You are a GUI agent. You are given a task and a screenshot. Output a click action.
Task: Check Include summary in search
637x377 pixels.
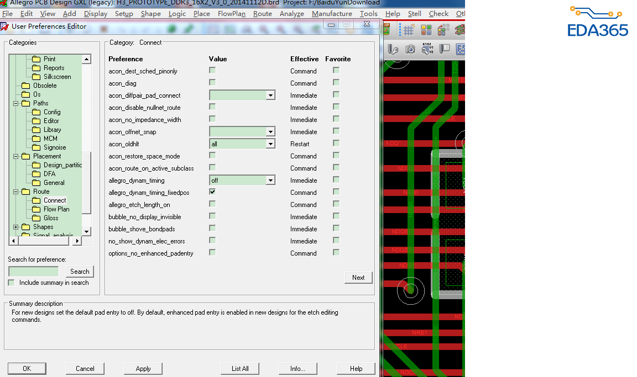pyautogui.click(x=12, y=283)
